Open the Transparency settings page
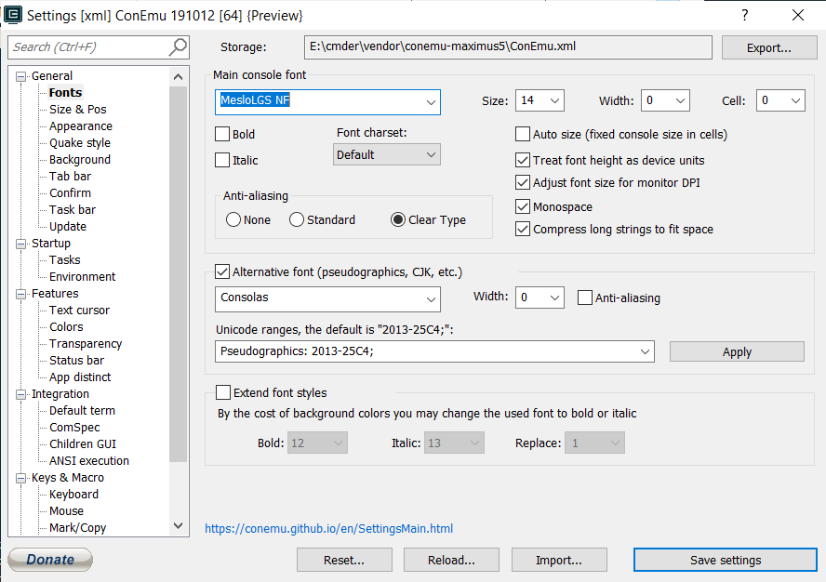Image resolution: width=826 pixels, height=582 pixels. point(84,343)
